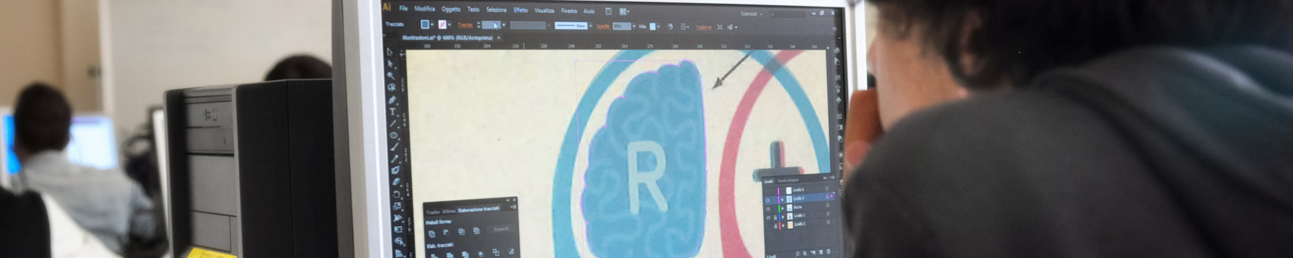Open the Finestra menu
This screenshot has height=258, width=1293.
pyautogui.click(x=569, y=10)
